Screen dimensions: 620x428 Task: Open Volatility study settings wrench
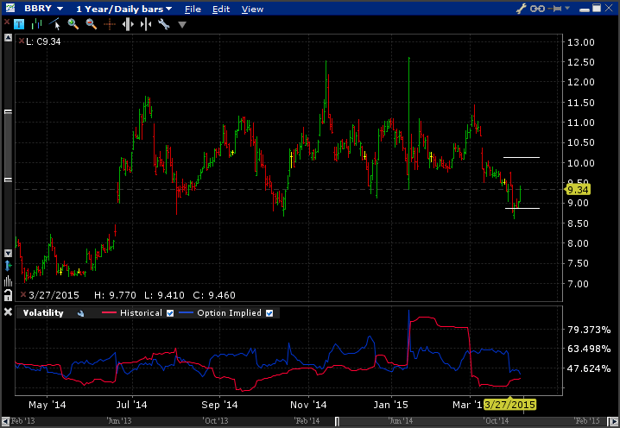coord(80,313)
